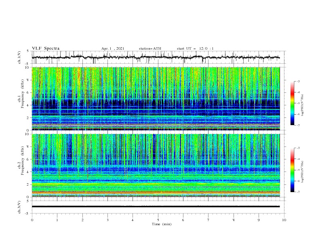
Task: Click the "Time (min)" axis title
Action: 162,224
